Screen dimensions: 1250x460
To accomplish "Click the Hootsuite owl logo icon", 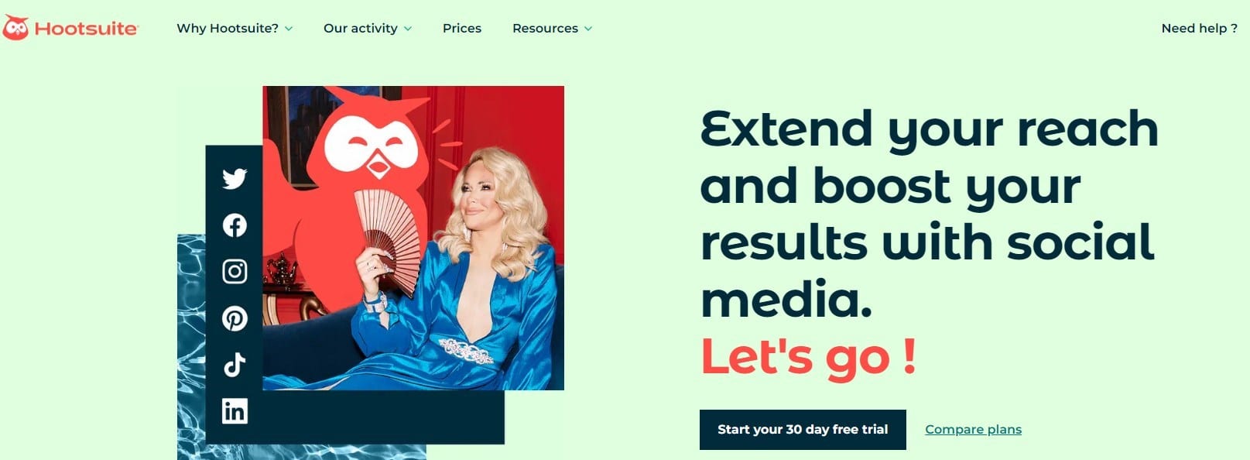I will (15, 28).
